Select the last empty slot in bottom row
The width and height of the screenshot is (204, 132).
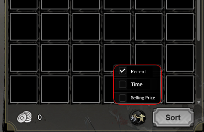tap(180, 89)
